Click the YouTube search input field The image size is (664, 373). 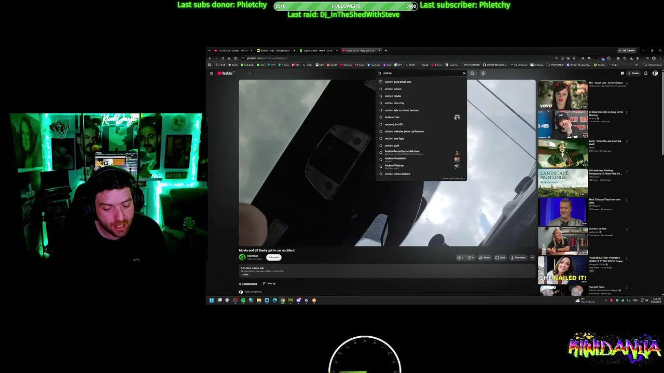(421, 73)
